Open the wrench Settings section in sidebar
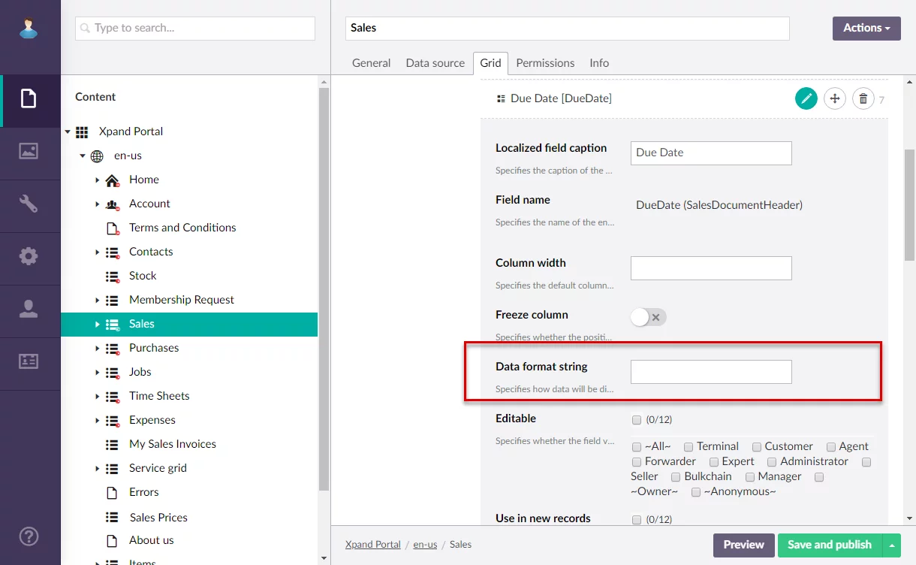 (29, 204)
